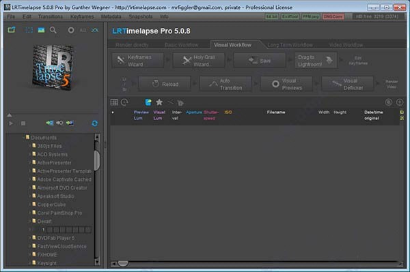The width and height of the screenshot is (410, 272).
Task: Click the folder tree vertical scrollbar thumb
Action: pyautogui.click(x=97, y=160)
